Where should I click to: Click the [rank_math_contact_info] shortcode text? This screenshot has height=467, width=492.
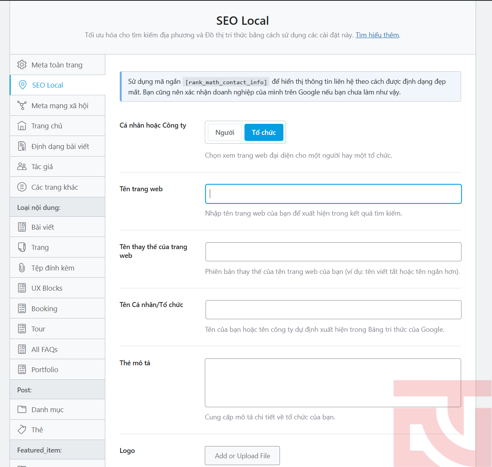226,82
